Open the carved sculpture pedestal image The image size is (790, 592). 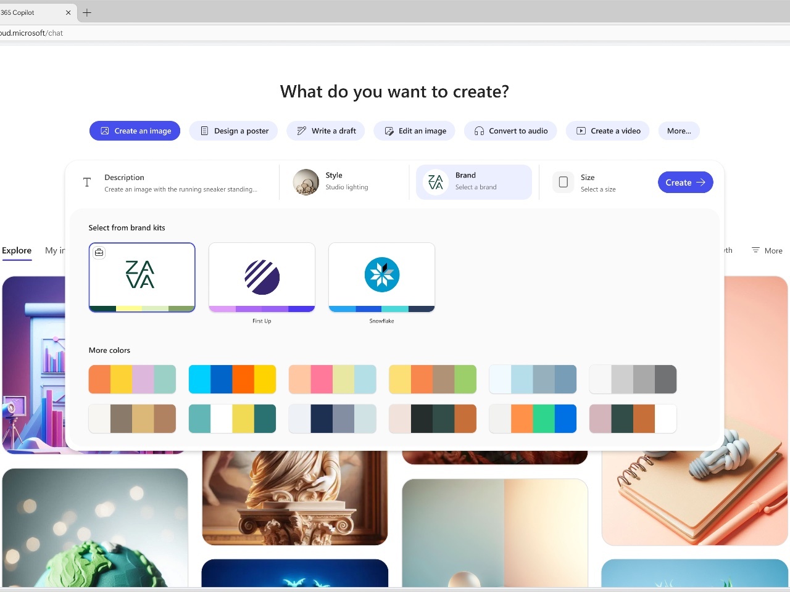pos(295,498)
